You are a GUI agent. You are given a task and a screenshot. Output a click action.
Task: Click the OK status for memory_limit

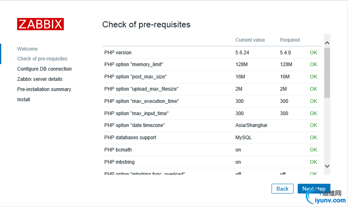pos(313,65)
